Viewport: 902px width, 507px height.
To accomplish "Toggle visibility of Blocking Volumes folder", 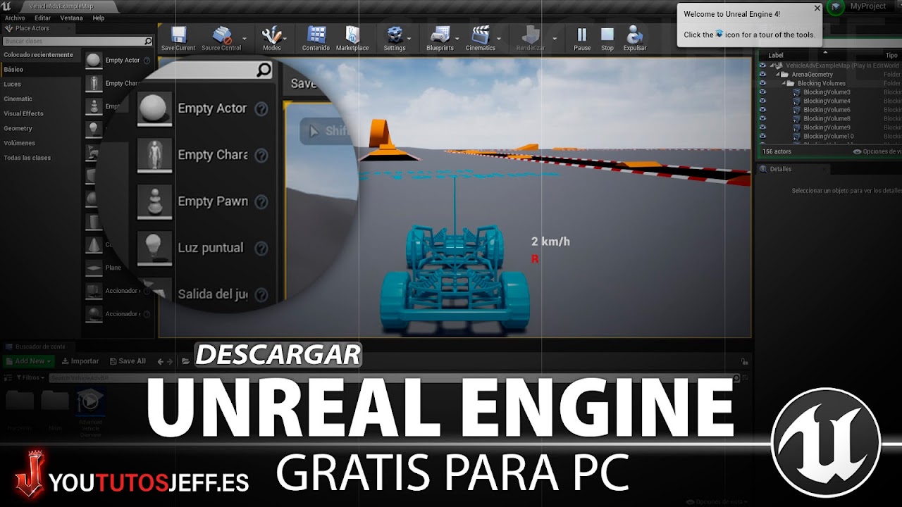I will [762, 83].
